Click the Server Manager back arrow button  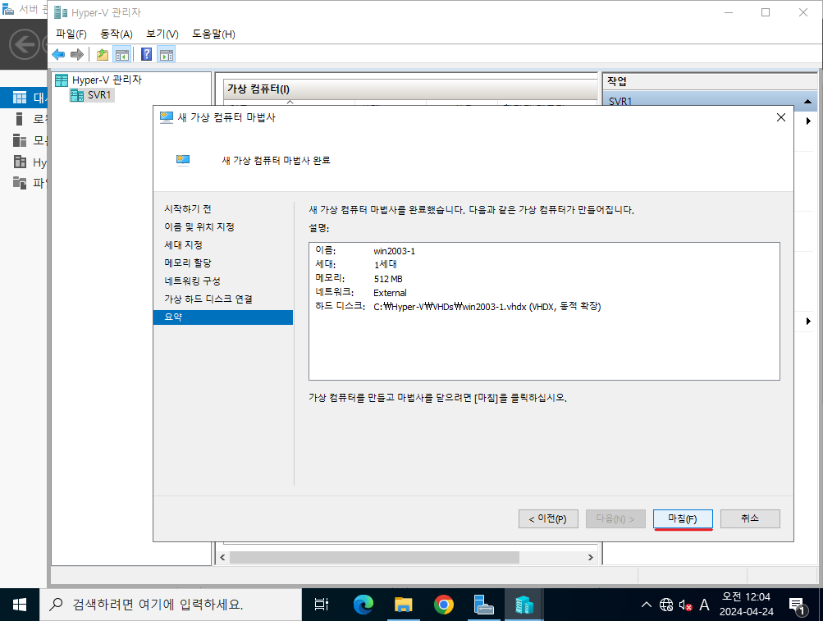pyautogui.click(x=24, y=44)
